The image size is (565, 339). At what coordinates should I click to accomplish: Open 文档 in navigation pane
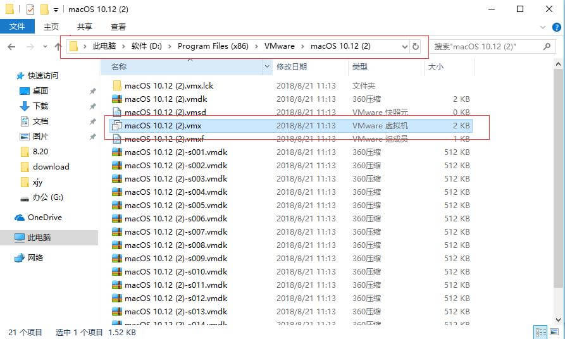click(x=40, y=121)
